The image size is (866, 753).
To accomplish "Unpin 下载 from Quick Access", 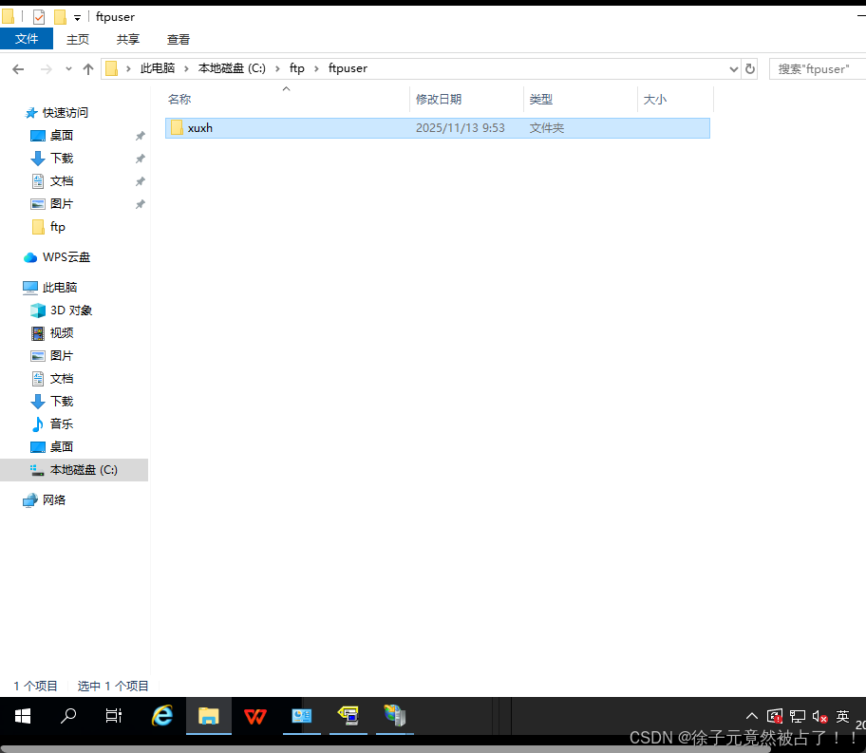I will coord(140,158).
